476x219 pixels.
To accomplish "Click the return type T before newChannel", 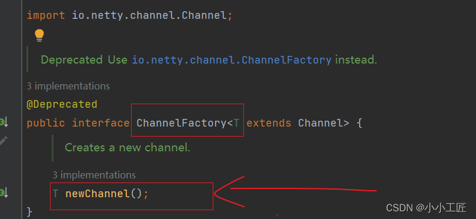I will pyautogui.click(x=55, y=194).
